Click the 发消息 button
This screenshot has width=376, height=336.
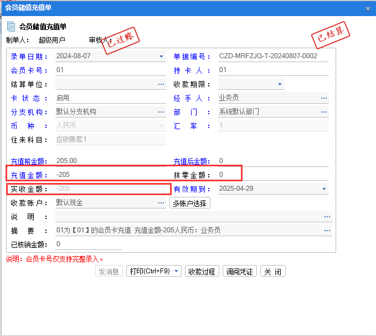[x=109, y=271]
